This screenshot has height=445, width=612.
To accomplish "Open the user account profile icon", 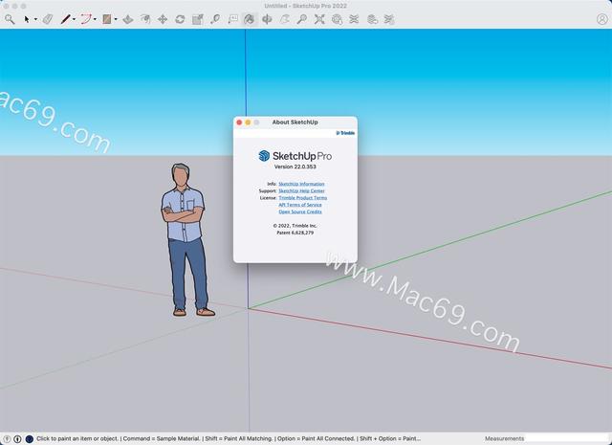I will click(x=602, y=19).
